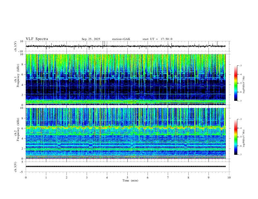The image size is (258, 199).
Task: Click the log(PSD) label beside ch.2 colorbar
Action: (x=244, y=138)
